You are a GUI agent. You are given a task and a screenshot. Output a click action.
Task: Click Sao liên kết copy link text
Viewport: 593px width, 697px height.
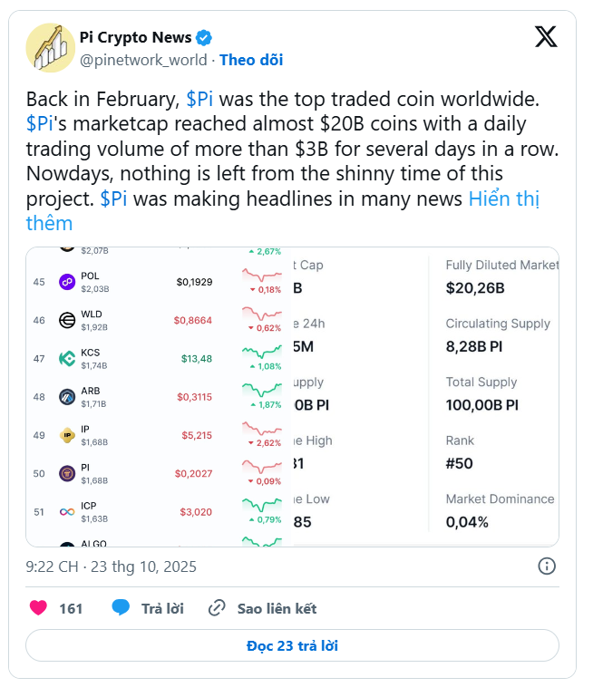[x=277, y=608]
